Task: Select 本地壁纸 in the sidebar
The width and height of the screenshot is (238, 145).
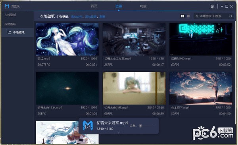Action: click(17, 32)
